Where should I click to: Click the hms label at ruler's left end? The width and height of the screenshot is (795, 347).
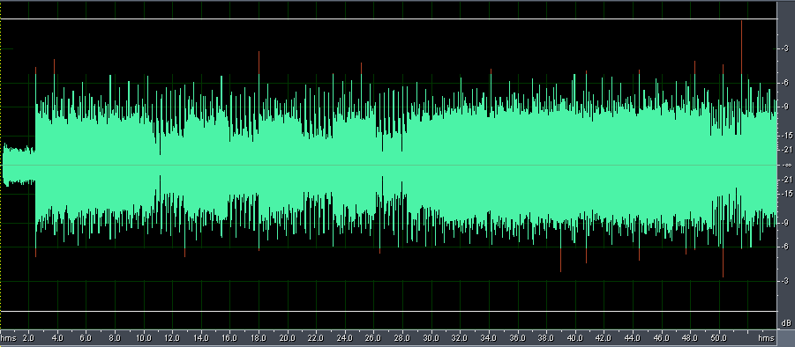8,337
